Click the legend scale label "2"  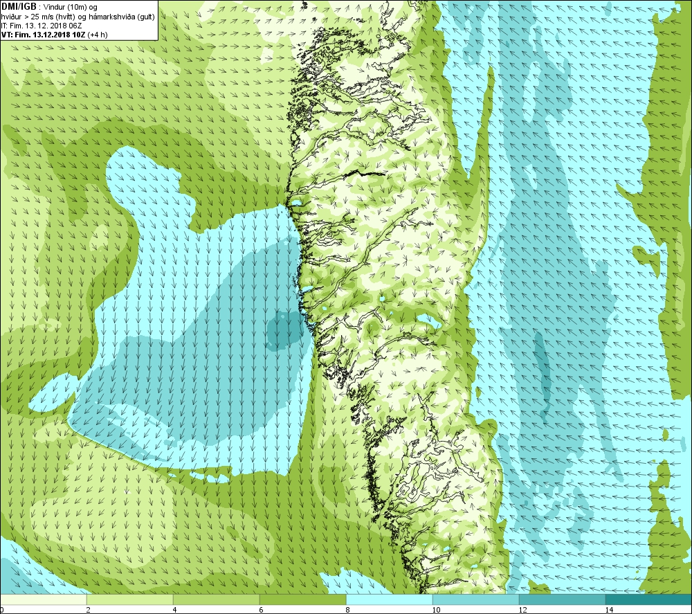89,610
